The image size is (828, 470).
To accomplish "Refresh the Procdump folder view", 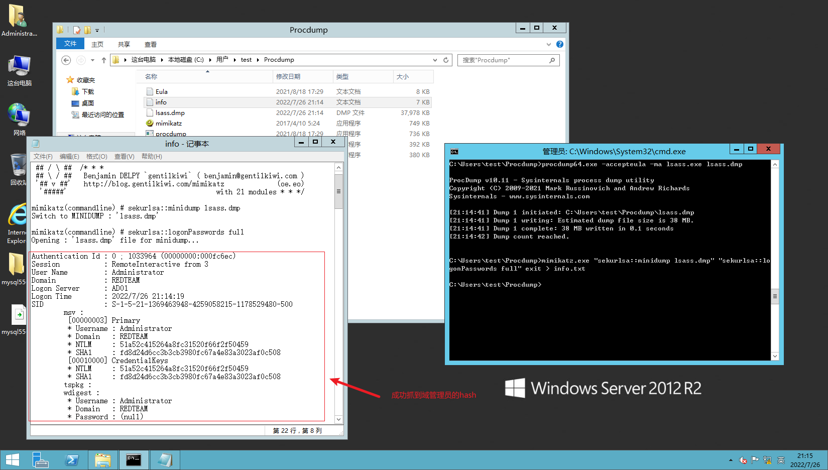I will [x=446, y=60].
